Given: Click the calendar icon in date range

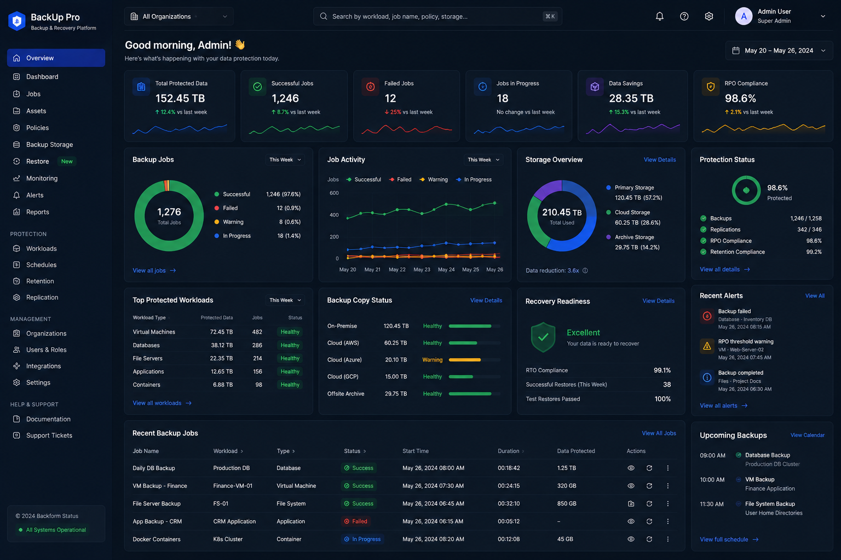Looking at the screenshot, I should point(736,50).
